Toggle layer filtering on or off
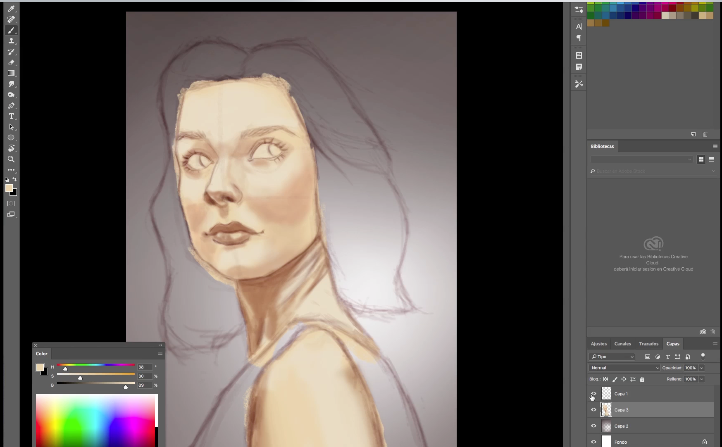This screenshot has width=722, height=447. tap(703, 357)
